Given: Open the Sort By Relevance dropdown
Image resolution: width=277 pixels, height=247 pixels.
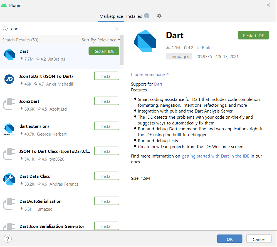Looking at the screenshot, I should tap(101, 40).
